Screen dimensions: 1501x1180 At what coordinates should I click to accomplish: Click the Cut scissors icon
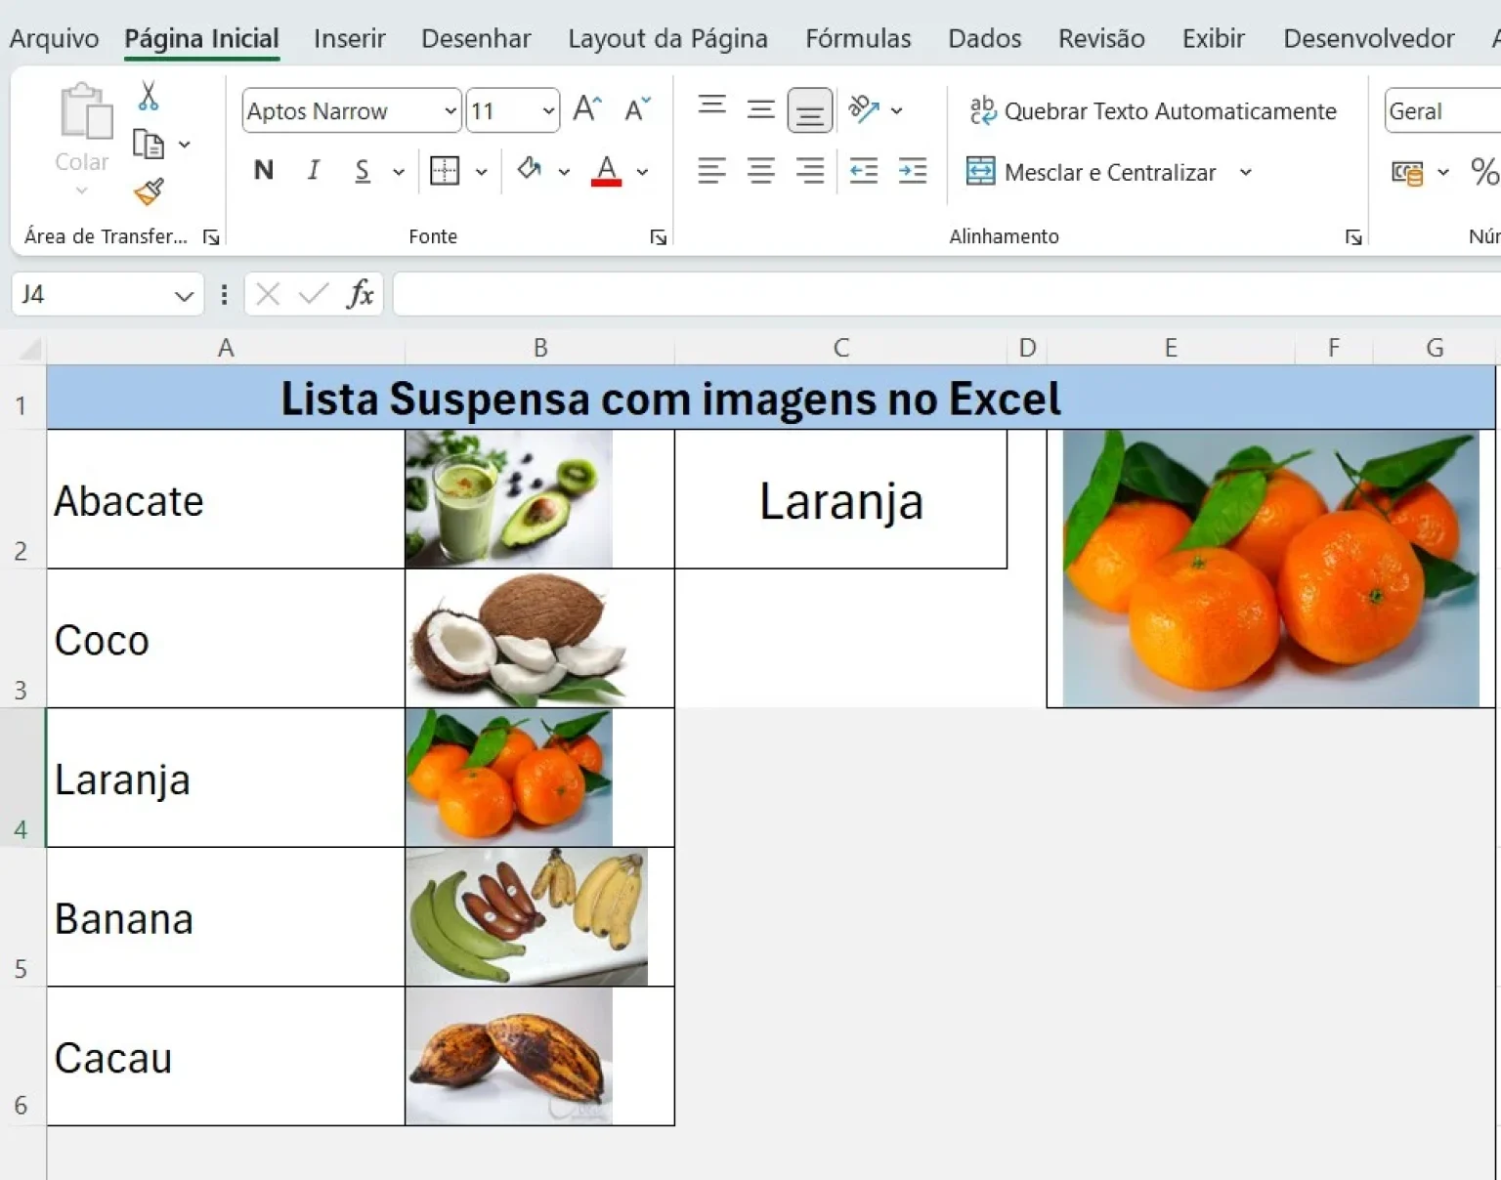click(149, 96)
